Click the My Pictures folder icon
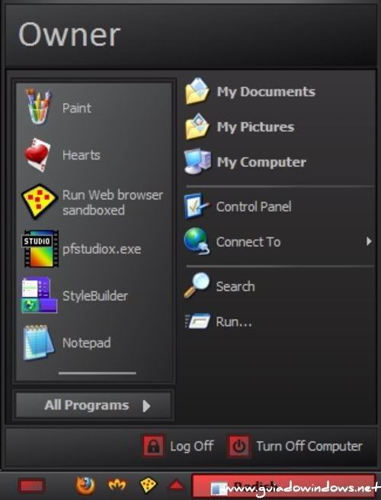 click(197, 127)
